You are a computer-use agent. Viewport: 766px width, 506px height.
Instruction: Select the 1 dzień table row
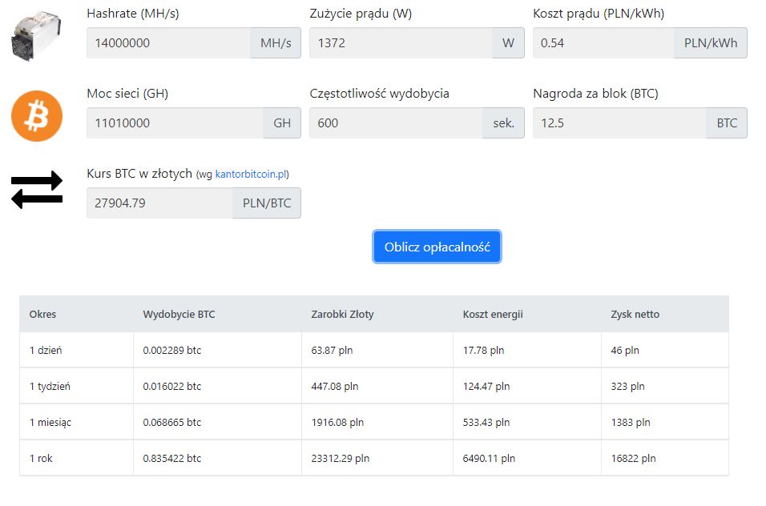[374, 350]
